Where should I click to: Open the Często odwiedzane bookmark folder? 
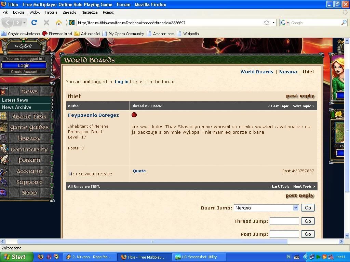[x=20, y=34]
